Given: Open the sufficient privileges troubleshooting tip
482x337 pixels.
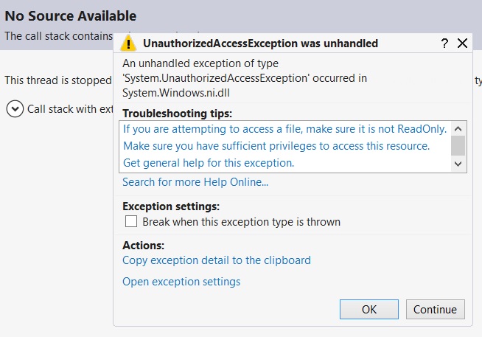Looking at the screenshot, I should coord(276,146).
